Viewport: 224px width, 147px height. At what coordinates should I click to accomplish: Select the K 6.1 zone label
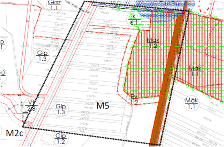pos(133,19)
